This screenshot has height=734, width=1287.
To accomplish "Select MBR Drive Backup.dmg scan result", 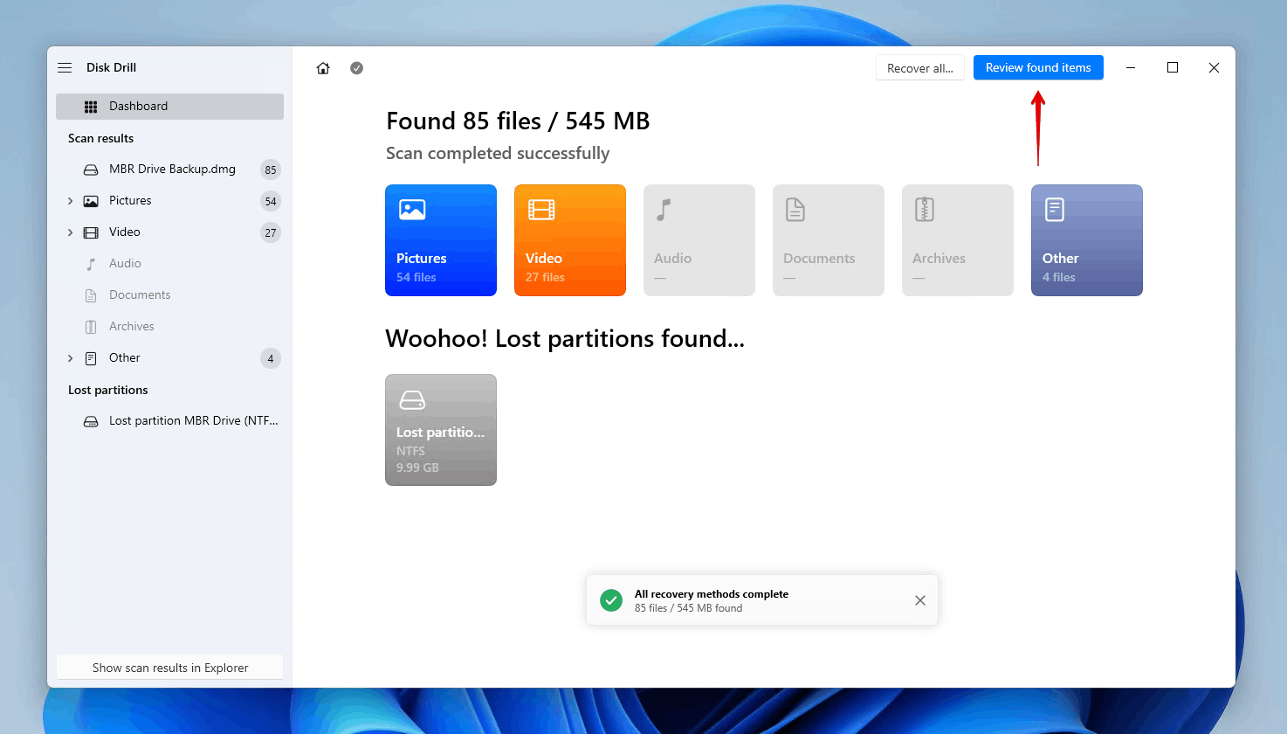I will 169,170.
